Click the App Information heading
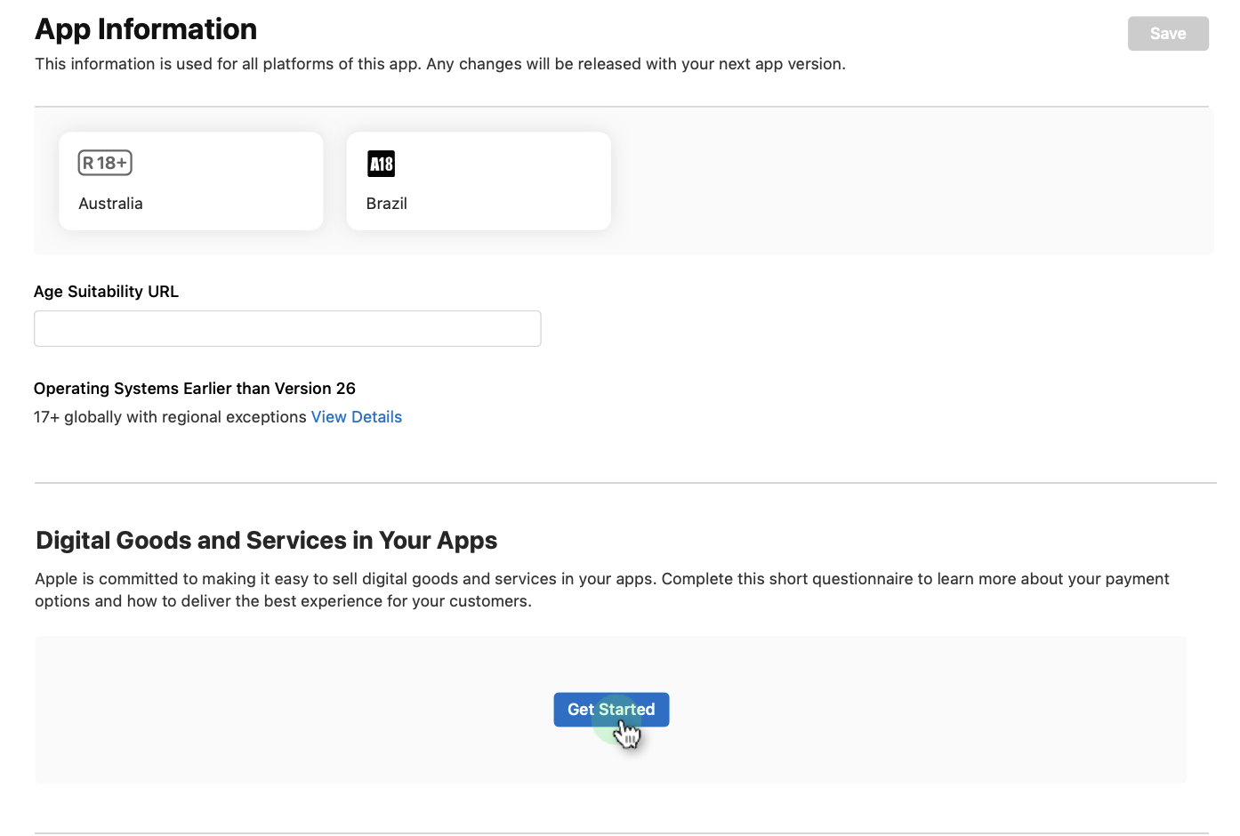Screen dimensions: 1240x836 pyautogui.click(x=146, y=29)
